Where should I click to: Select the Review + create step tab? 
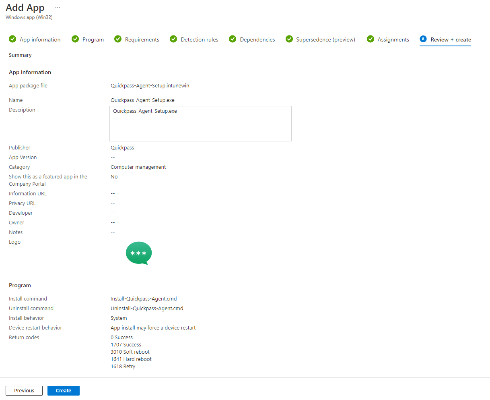point(445,39)
